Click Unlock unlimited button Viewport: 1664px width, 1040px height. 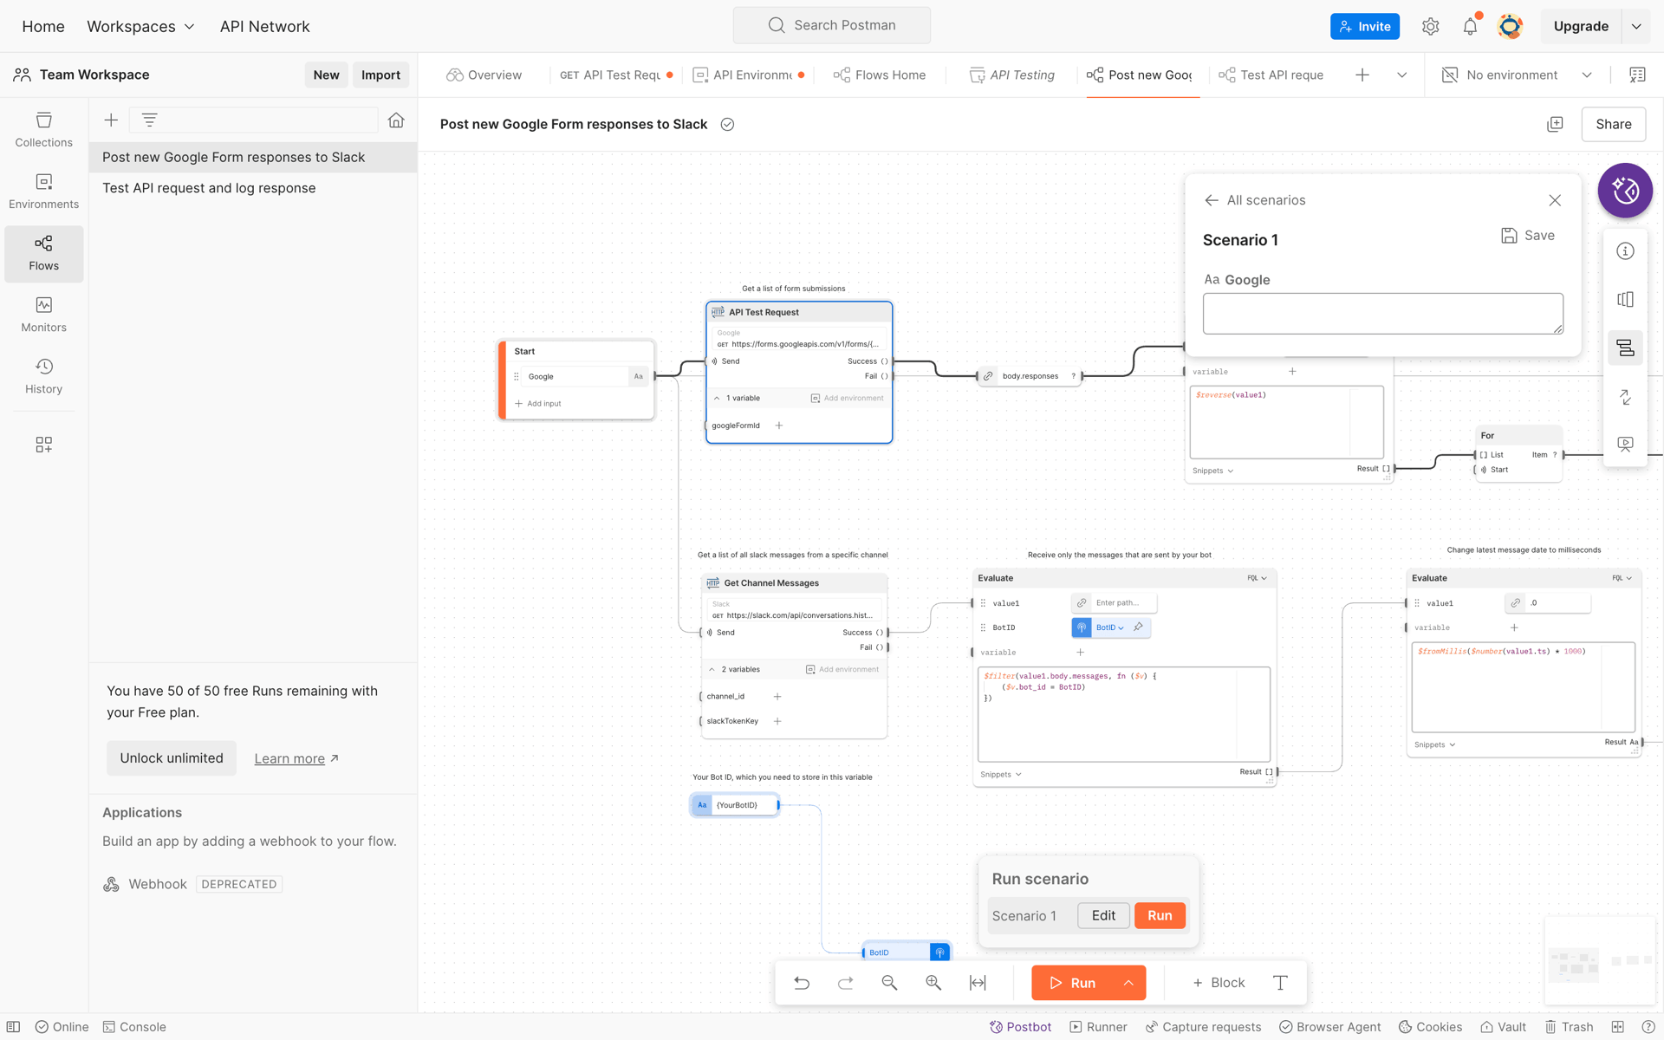click(172, 758)
